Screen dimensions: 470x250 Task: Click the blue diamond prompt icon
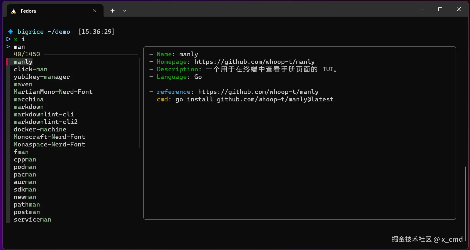[10, 32]
